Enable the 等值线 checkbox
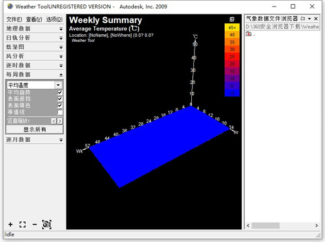Viewport: 325px width, 242px height. [x=60, y=112]
